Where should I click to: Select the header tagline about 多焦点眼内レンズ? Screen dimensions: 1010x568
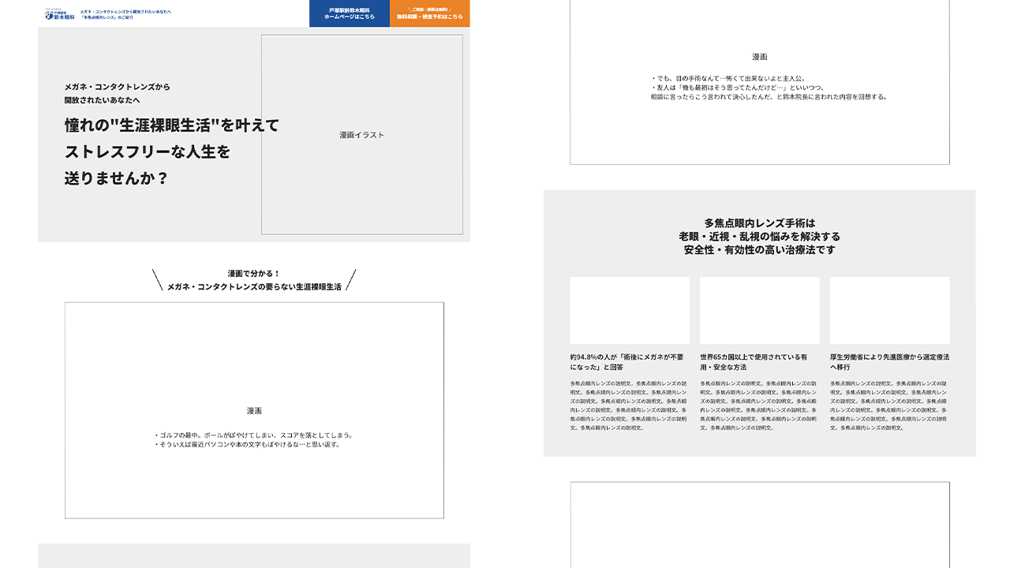(x=125, y=14)
